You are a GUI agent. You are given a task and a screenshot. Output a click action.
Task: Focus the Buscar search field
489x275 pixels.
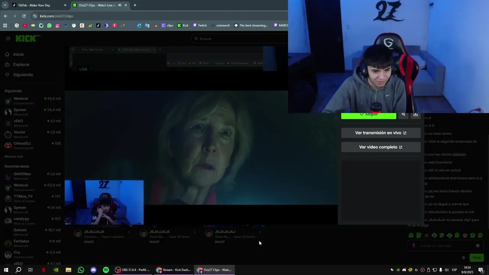[x=239, y=39]
